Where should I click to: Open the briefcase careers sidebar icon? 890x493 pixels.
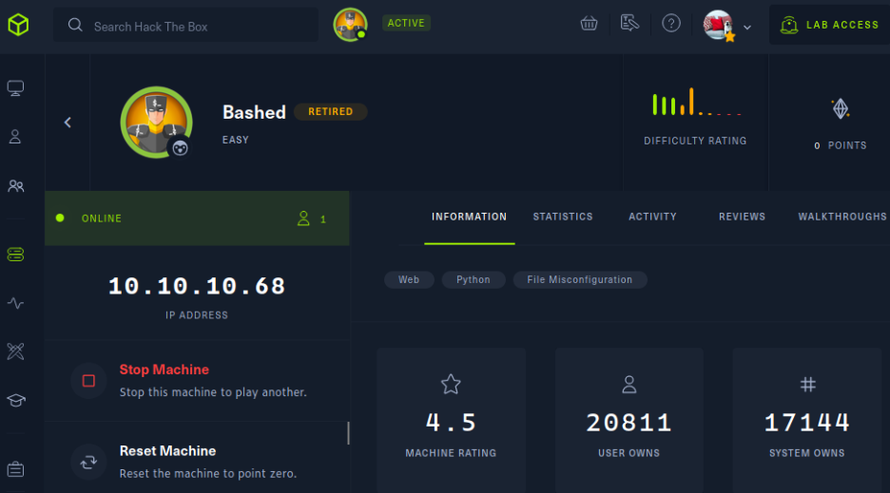[15, 469]
